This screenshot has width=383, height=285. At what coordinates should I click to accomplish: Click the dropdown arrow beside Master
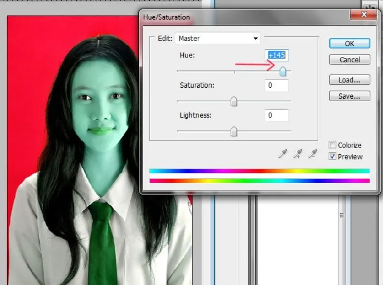pos(256,38)
